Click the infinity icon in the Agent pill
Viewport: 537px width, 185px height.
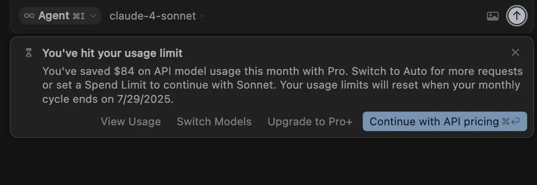29,16
